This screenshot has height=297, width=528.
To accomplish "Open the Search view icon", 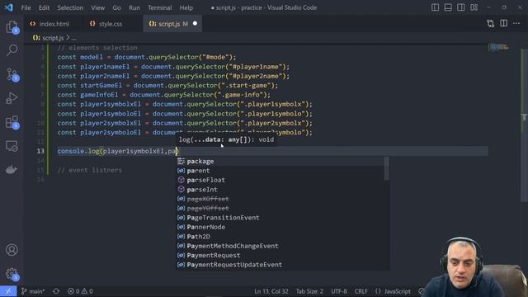I will (x=12, y=50).
